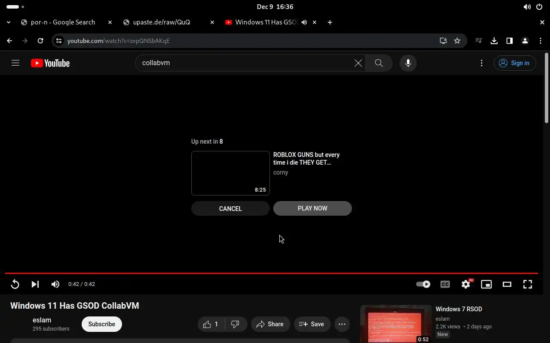Go to the YouTube home logo
The height and width of the screenshot is (343, 550).
click(x=50, y=63)
